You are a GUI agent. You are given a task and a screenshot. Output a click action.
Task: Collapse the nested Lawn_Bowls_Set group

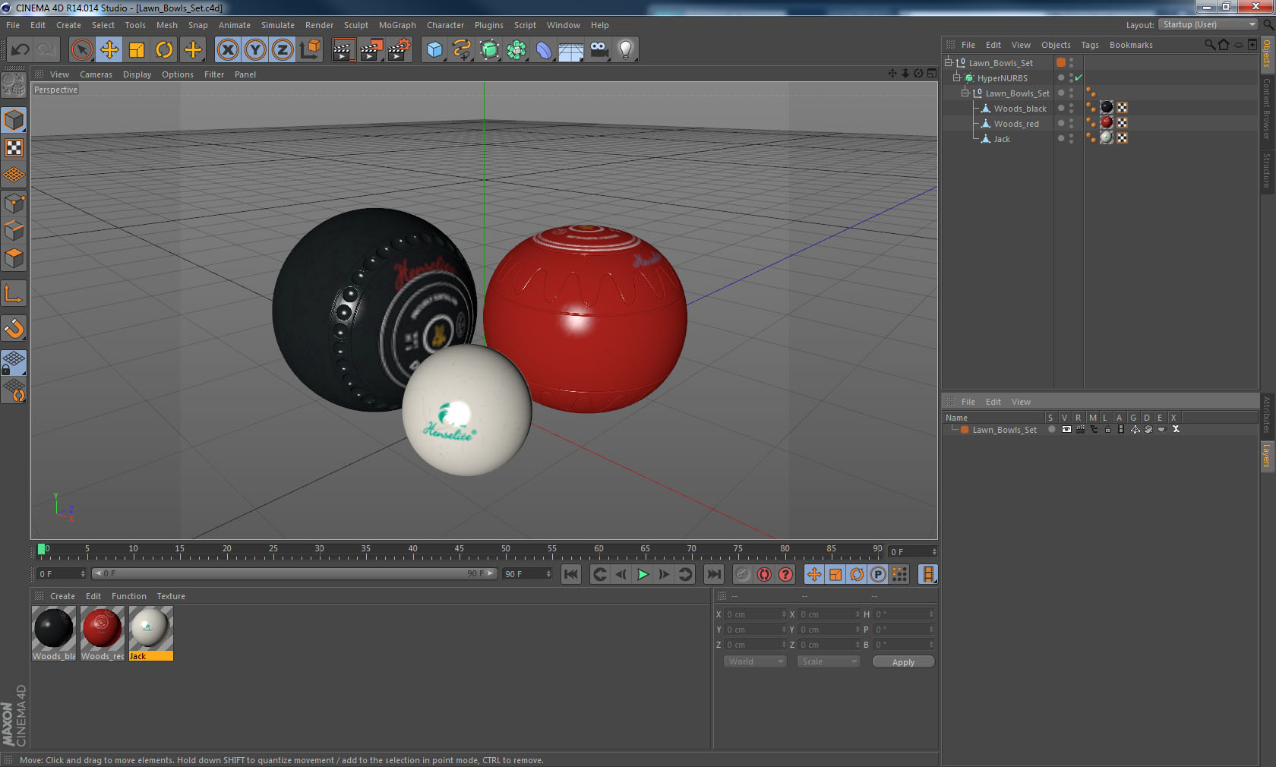[x=965, y=93]
